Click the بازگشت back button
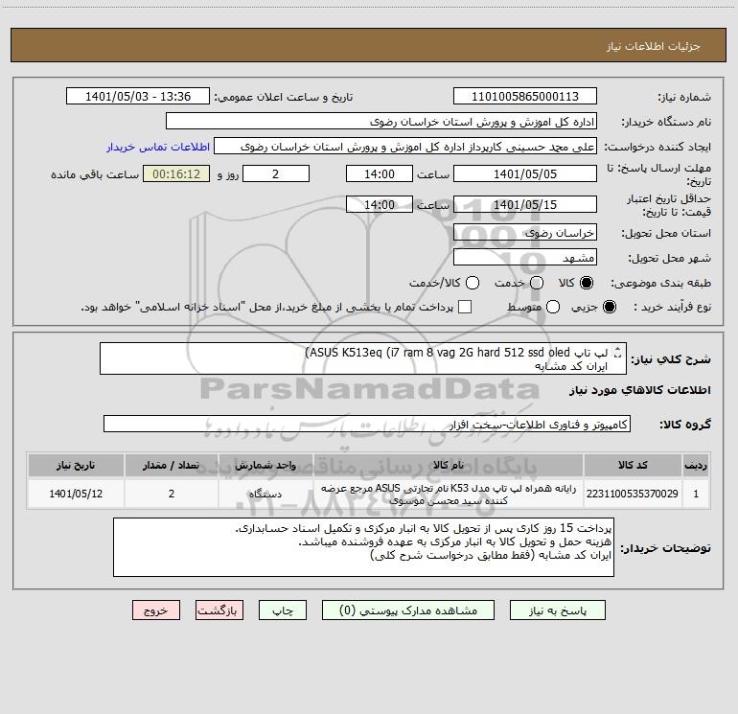The width and height of the screenshot is (738, 714). [x=219, y=610]
